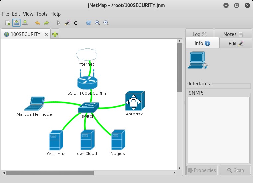This screenshot has width=253, height=183.
Task: Select the Nagios server node
Action: tap(118, 140)
